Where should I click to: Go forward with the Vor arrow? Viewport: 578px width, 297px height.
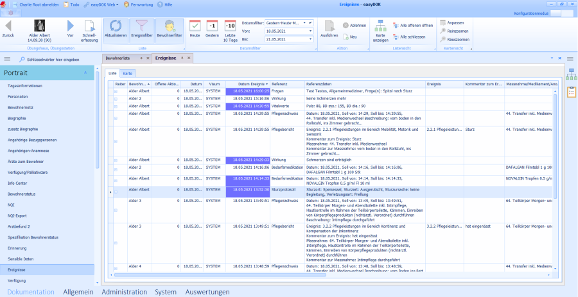coord(71,26)
